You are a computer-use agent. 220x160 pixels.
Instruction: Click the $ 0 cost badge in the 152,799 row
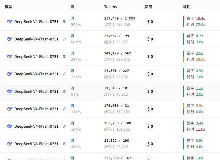[150, 126]
